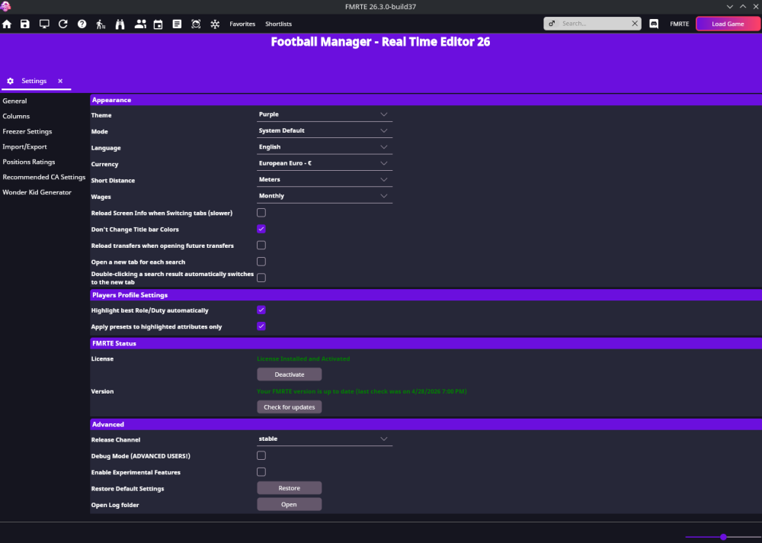Image resolution: width=762 pixels, height=543 pixels.
Task: Expand the Language dropdown
Action: coord(324,147)
